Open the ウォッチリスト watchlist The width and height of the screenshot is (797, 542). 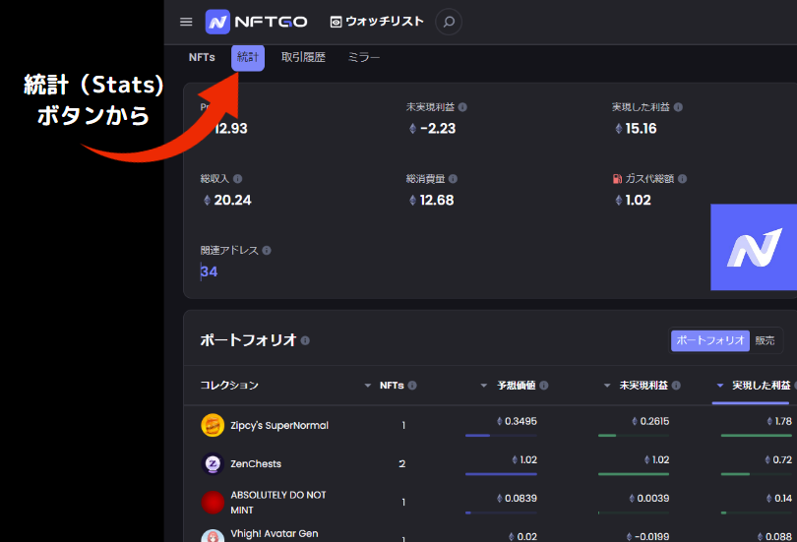tap(377, 22)
